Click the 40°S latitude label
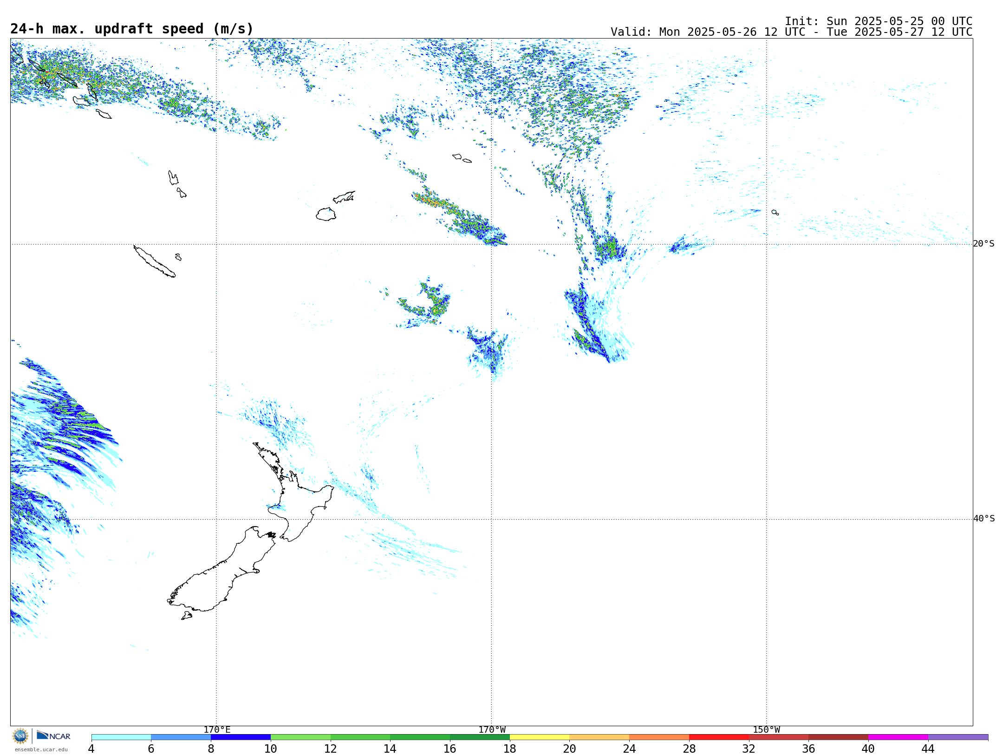This screenshot has width=1003, height=755. (984, 519)
